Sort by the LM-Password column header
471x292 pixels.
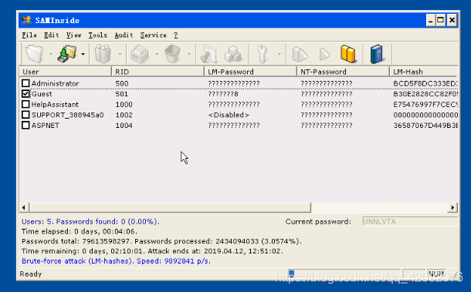tap(250, 72)
